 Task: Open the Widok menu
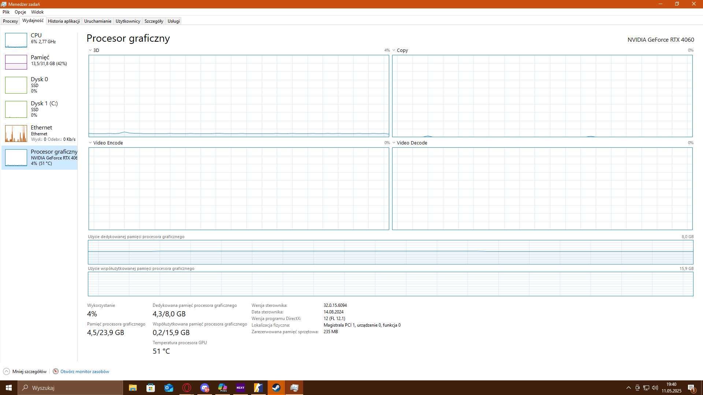37,12
